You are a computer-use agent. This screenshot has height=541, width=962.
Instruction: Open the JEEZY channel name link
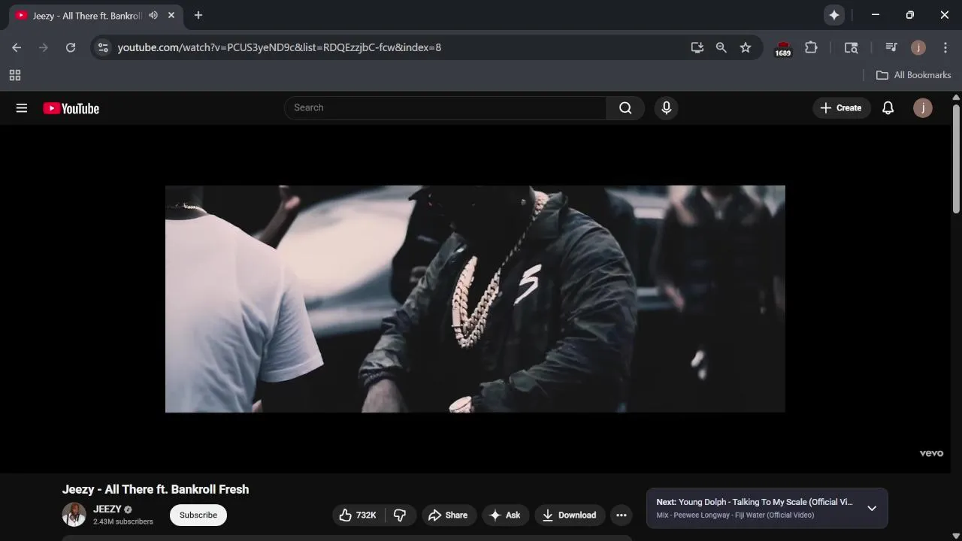point(107,509)
